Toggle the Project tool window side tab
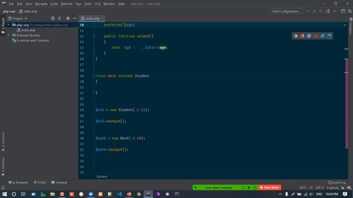This screenshot has width=353, height=198. (3, 26)
